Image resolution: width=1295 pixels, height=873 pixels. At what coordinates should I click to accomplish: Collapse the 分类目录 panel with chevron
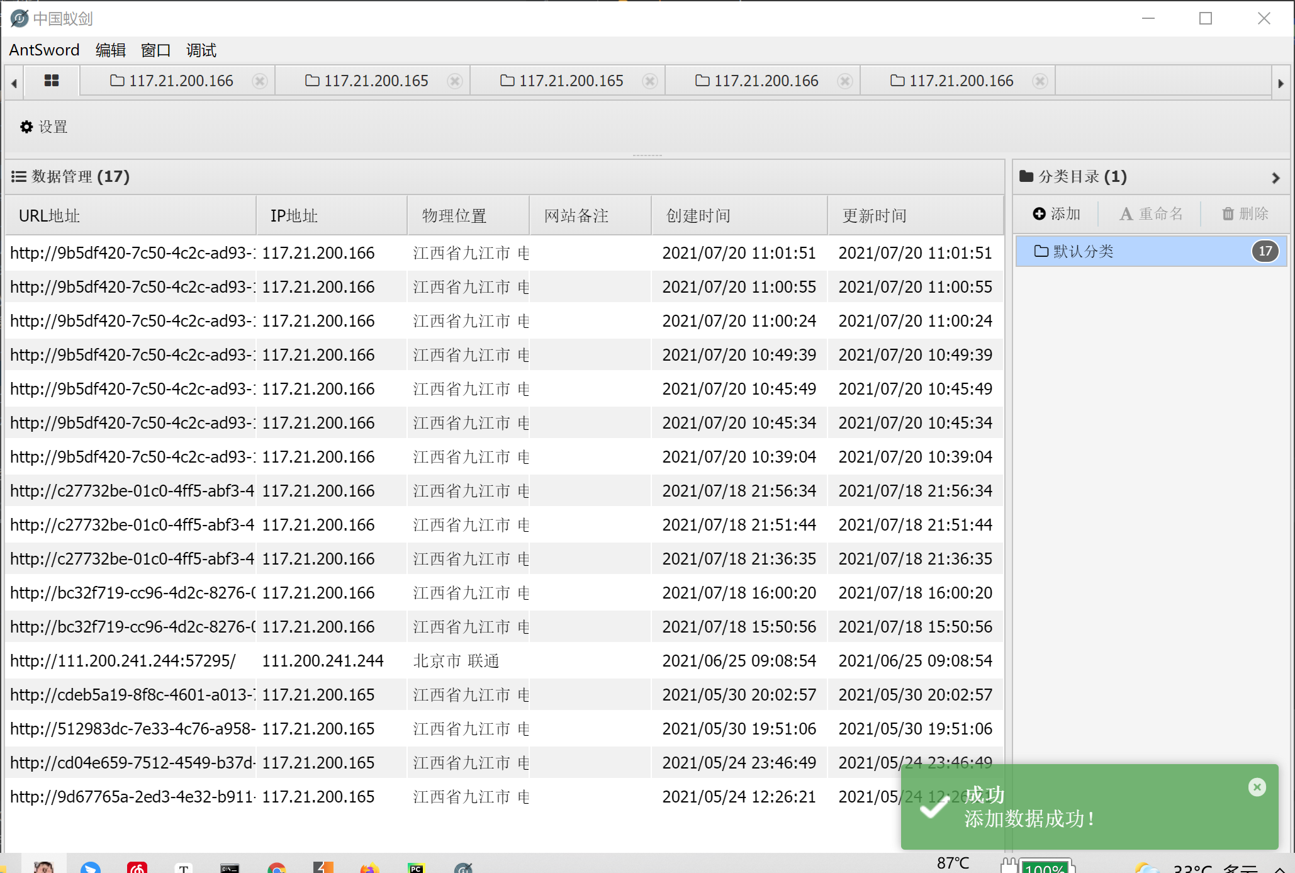[x=1275, y=178]
